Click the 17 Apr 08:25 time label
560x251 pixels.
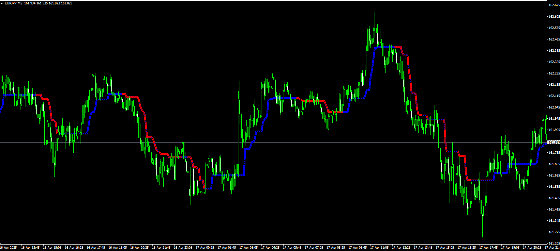point(336,248)
